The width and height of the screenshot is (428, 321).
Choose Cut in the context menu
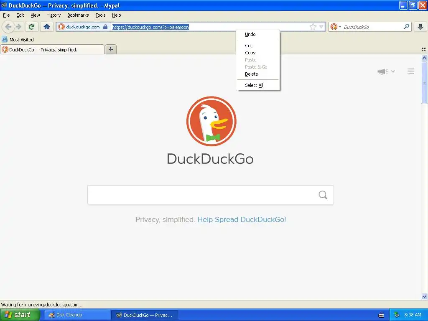[x=257, y=46]
